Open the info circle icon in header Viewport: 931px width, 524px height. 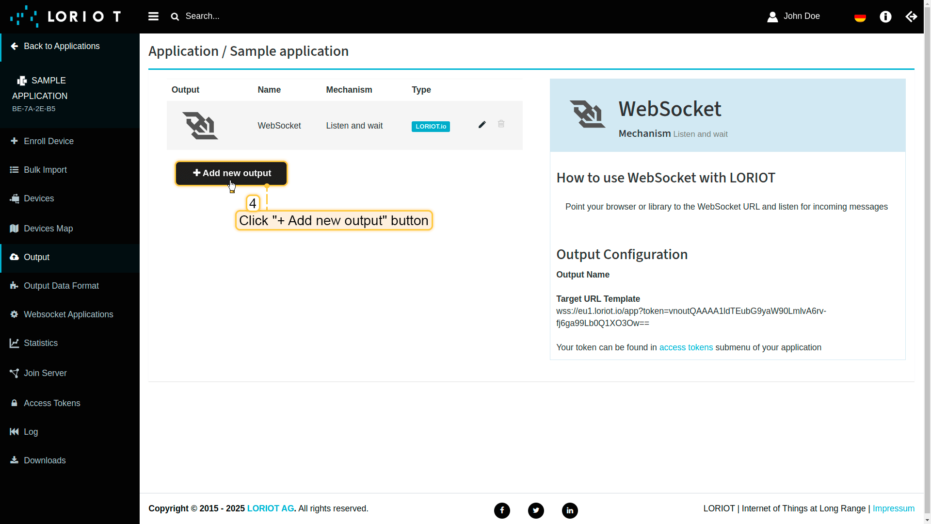click(x=885, y=17)
